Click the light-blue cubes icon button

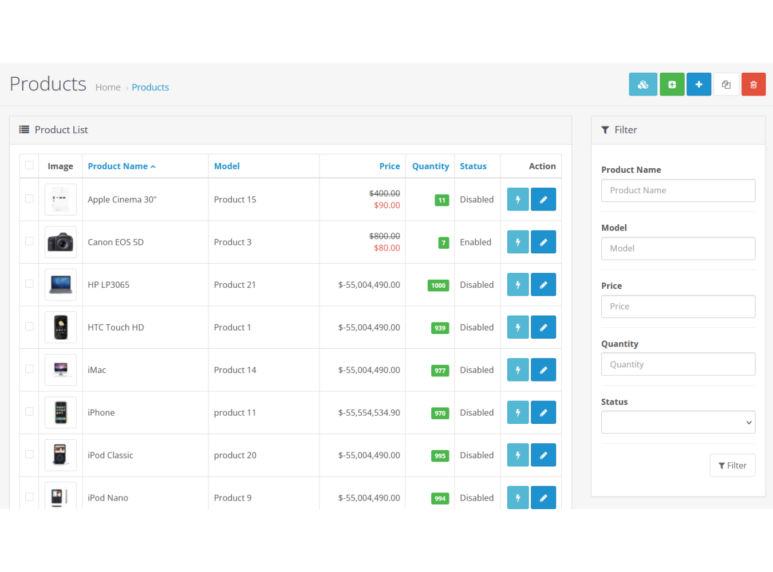click(x=642, y=85)
